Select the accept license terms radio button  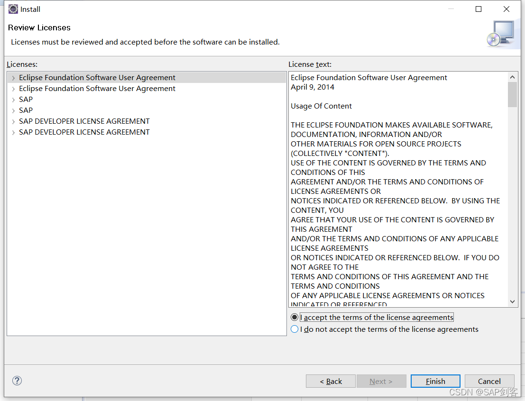295,317
